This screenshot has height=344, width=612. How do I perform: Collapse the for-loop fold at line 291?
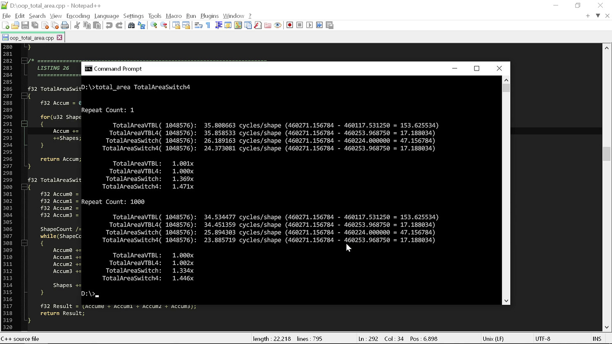tap(24, 124)
